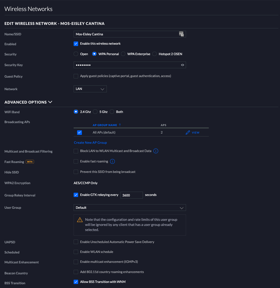Click the BETA badge beside Fast Roaming
The width and height of the screenshot is (280, 288).
30,162
